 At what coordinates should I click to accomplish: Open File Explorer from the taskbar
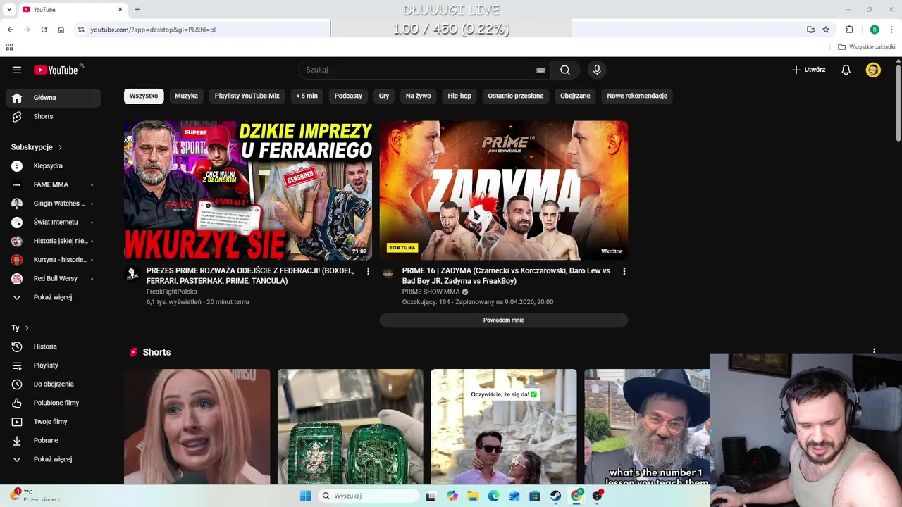pos(473,496)
